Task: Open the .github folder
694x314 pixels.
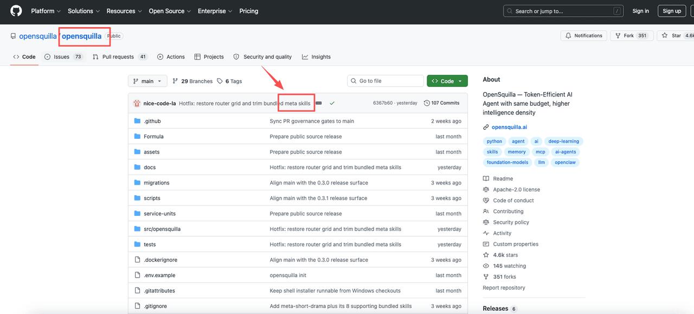Action: point(152,121)
